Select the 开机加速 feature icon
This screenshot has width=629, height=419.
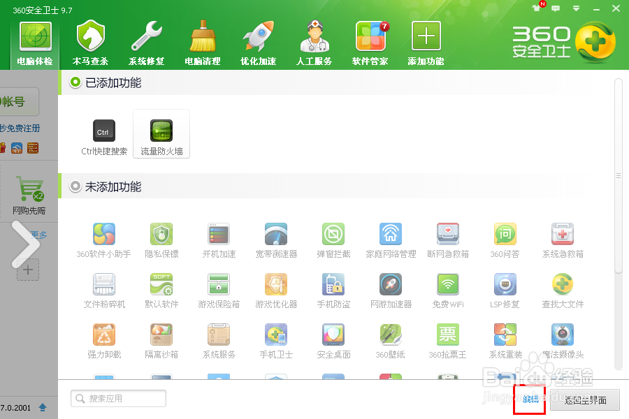coord(219,234)
